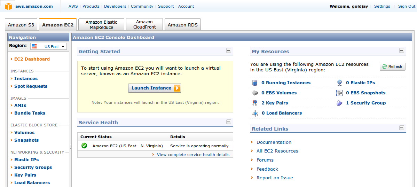This screenshot has width=417, height=187.
Task: Open the Support menu
Action: pos(166,6)
